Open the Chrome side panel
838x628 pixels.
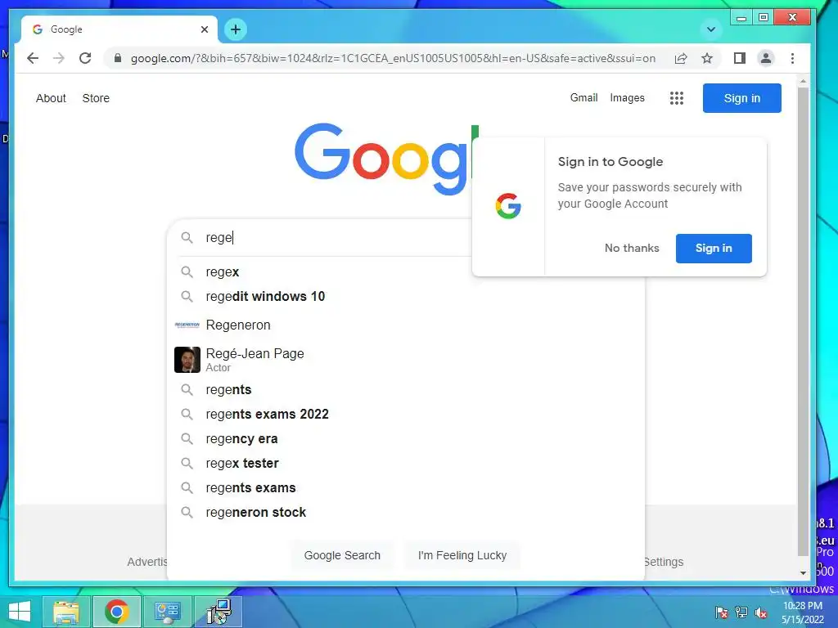click(740, 58)
